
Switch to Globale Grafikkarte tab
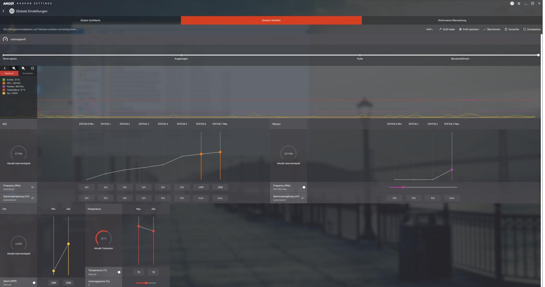[90, 20]
